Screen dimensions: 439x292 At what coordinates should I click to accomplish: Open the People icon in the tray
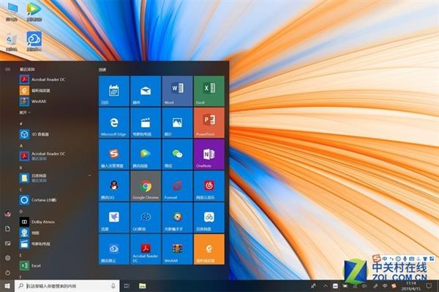pyautogui.click(x=314, y=285)
